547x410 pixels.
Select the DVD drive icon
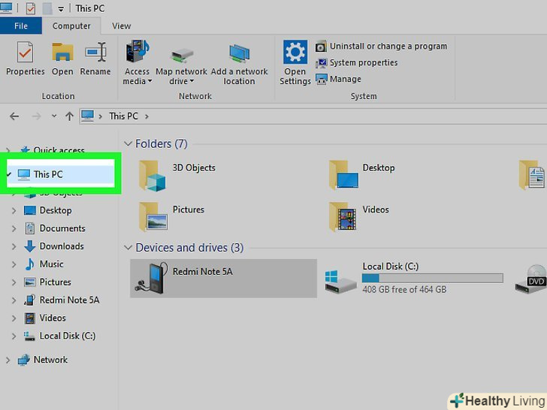tap(531, 279)
